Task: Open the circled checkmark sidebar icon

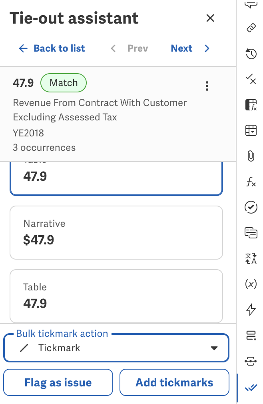Action: click(251, 207)
